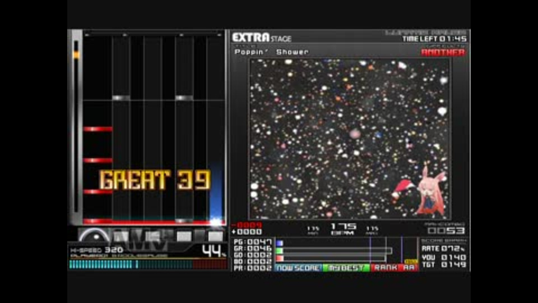This screenshot has width=538, height=303.
Task: Click the groove gauge bar
Action: pyautogui.click(x=147, y=264)
